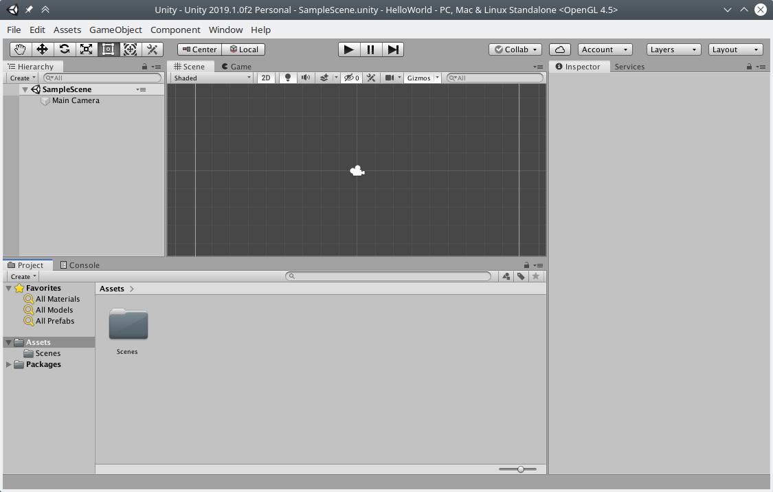This screenshot has height=492, width=773.
Task: Open the Scenes folder thumbnail
Action: [x=127, y=324]
